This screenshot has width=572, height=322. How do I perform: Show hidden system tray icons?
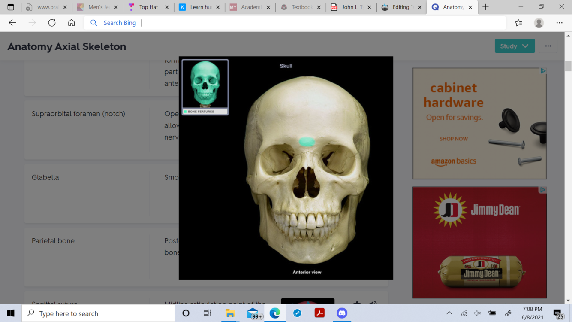click(x=449, y=313)
